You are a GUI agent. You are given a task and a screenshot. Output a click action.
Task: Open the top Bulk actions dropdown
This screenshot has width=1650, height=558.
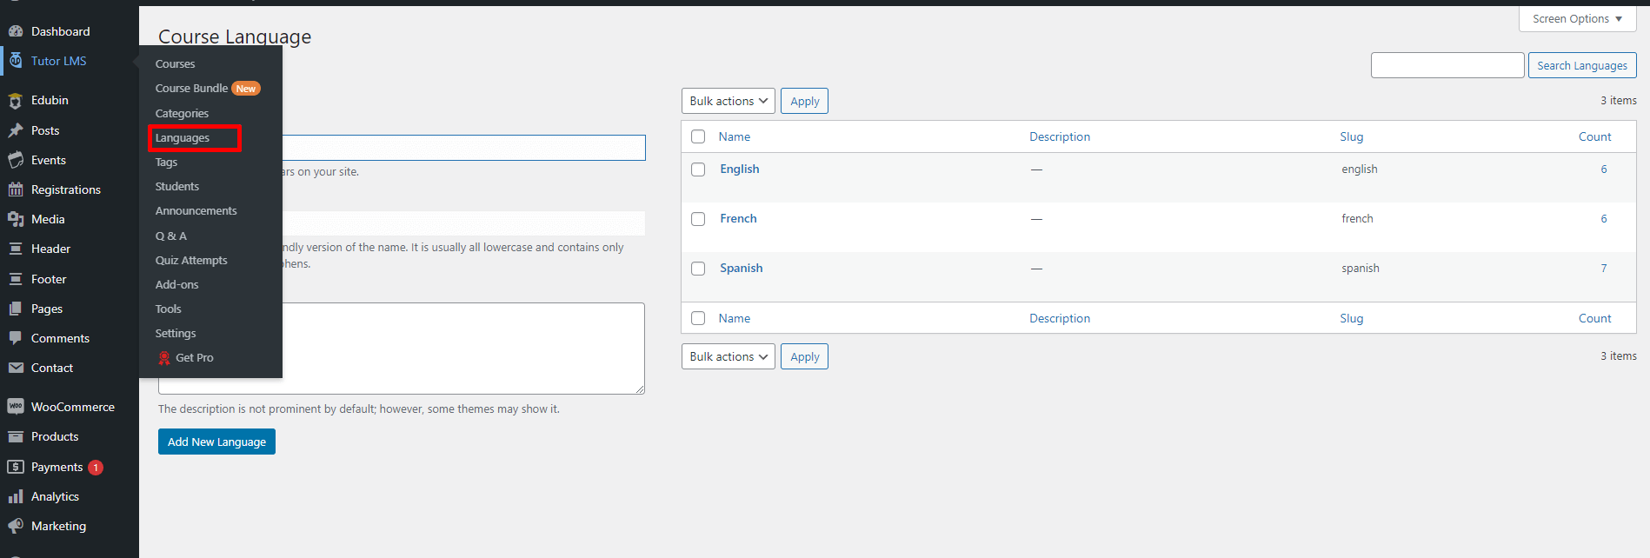pos(728,101)
